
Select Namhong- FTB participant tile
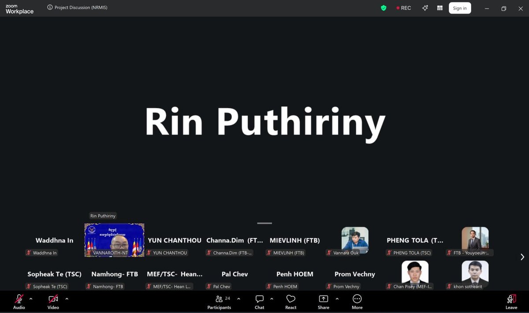(115, 274)
